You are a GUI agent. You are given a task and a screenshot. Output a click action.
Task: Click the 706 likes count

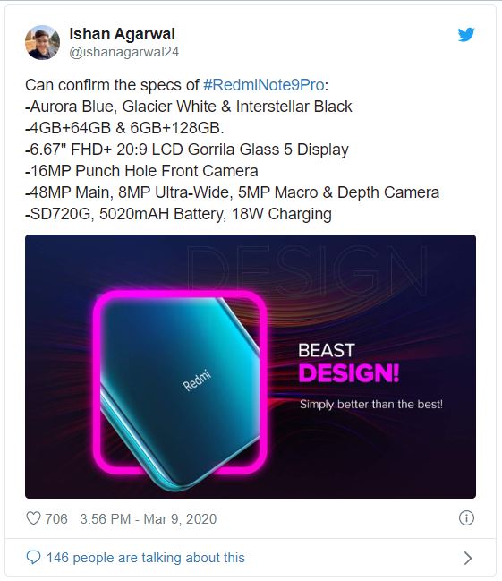pos(56,518)
